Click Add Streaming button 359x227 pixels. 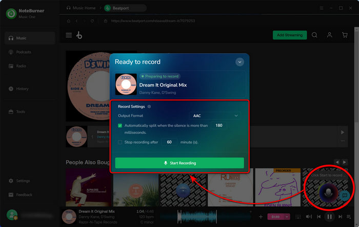click(290, 35)
